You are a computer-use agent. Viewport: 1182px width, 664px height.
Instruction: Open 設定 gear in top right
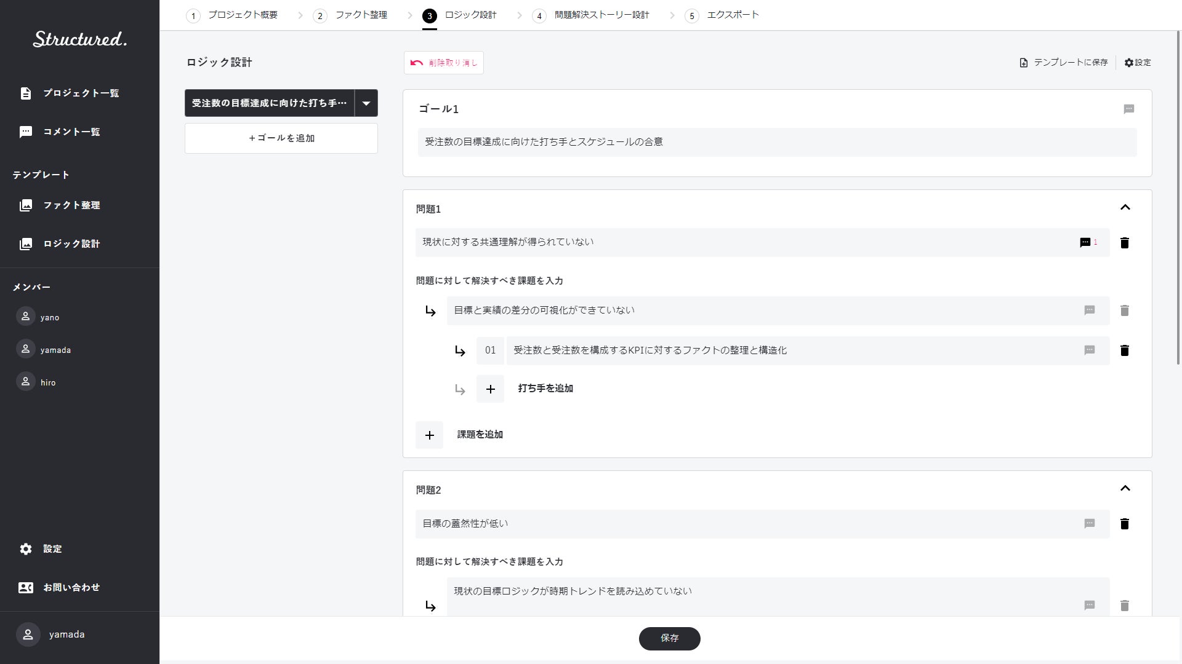[x=1137, y=63]
